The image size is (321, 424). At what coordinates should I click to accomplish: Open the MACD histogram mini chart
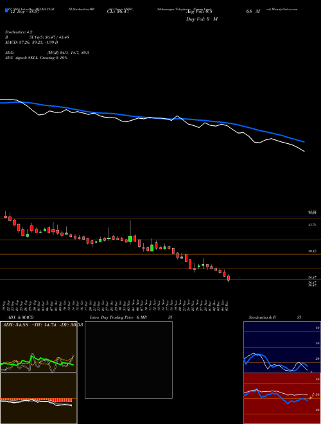click(x=39, y=398)
